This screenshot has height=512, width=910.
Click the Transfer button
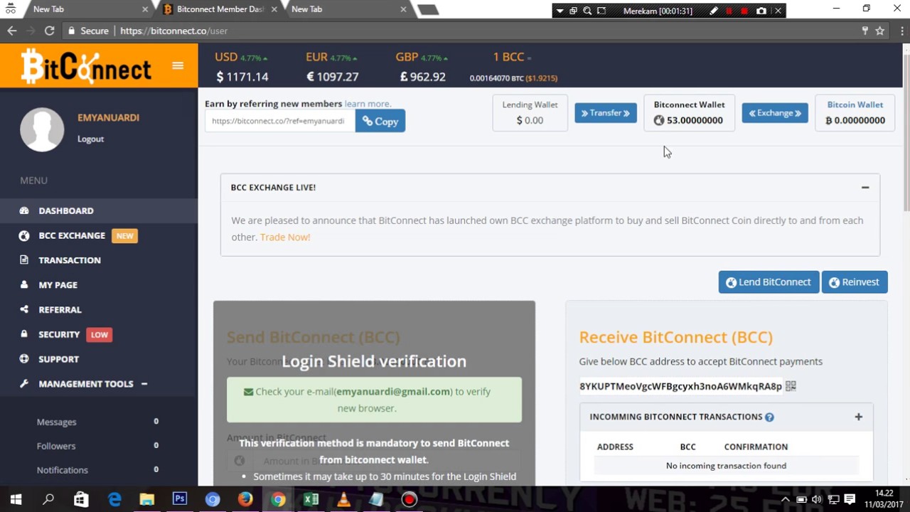click(x=606, y=113)
